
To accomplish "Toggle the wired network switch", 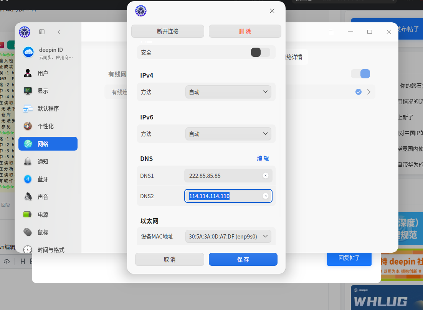I will (x=360, y=74).
